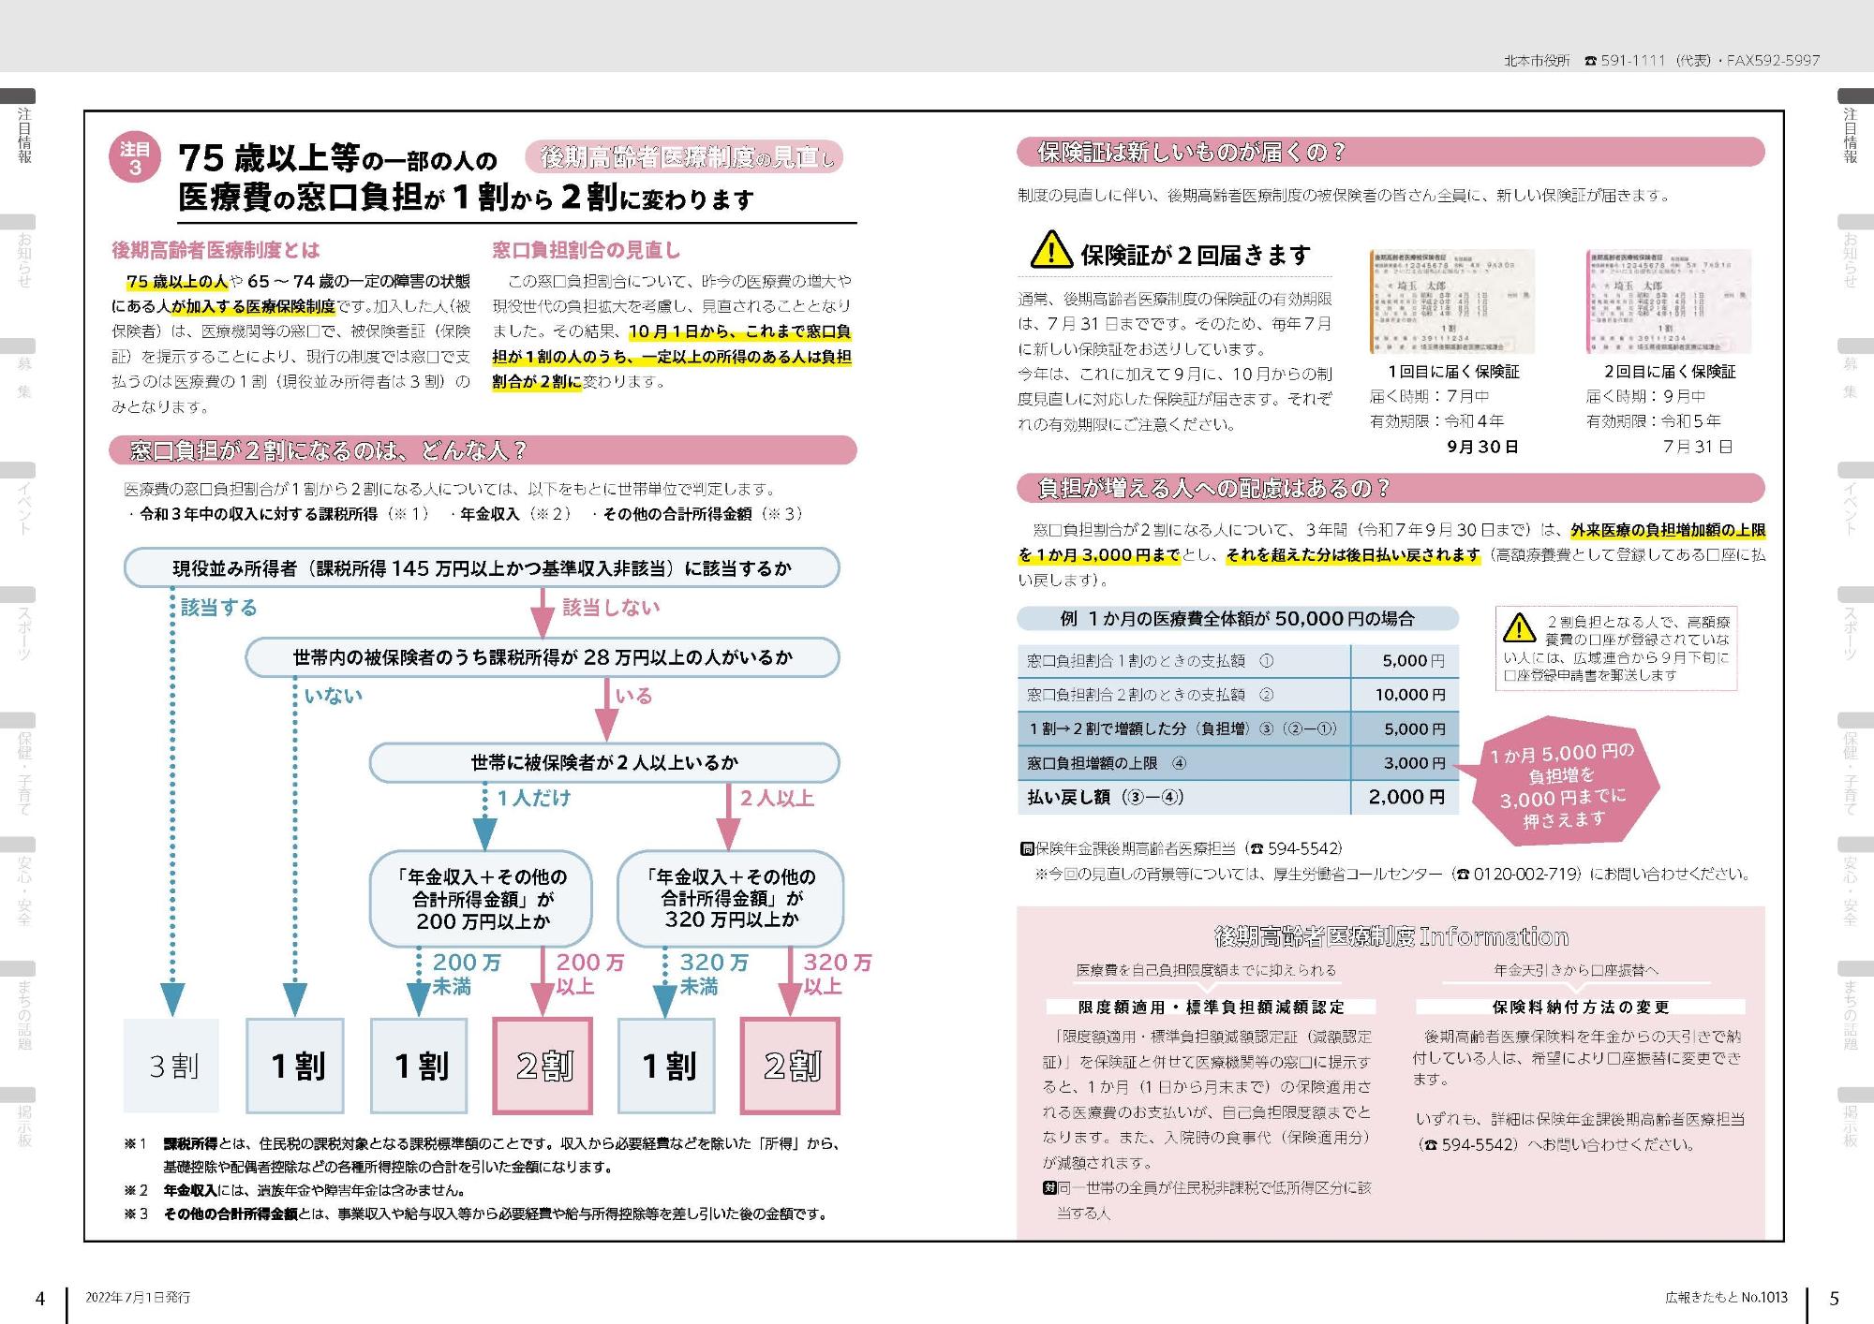Click warning triangle in the 2割負担 note box
The image size is (1874, 1324).
(1519, 627)
